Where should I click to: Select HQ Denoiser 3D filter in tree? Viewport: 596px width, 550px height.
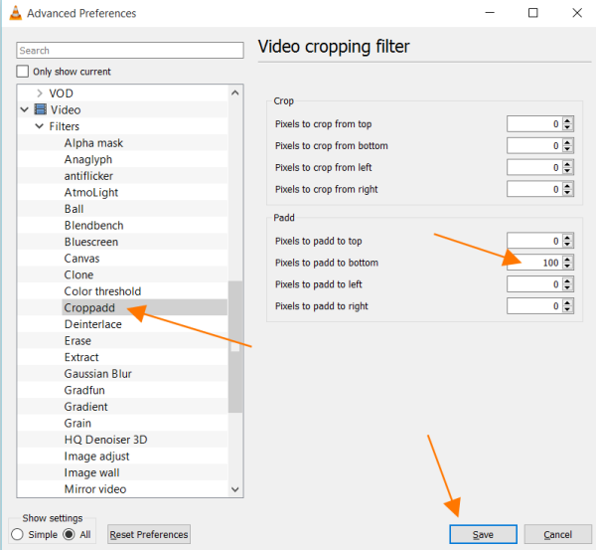click(105, 440)
